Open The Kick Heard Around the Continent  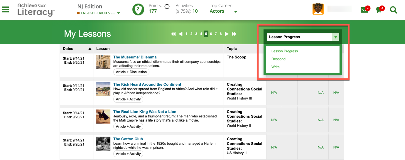(147, 85)
